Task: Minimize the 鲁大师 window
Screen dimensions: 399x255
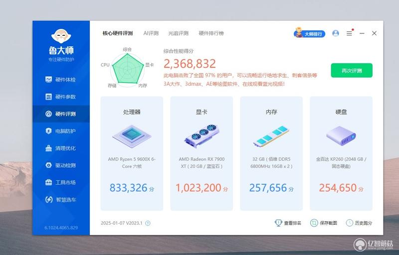Action: [x=362, y=33]
